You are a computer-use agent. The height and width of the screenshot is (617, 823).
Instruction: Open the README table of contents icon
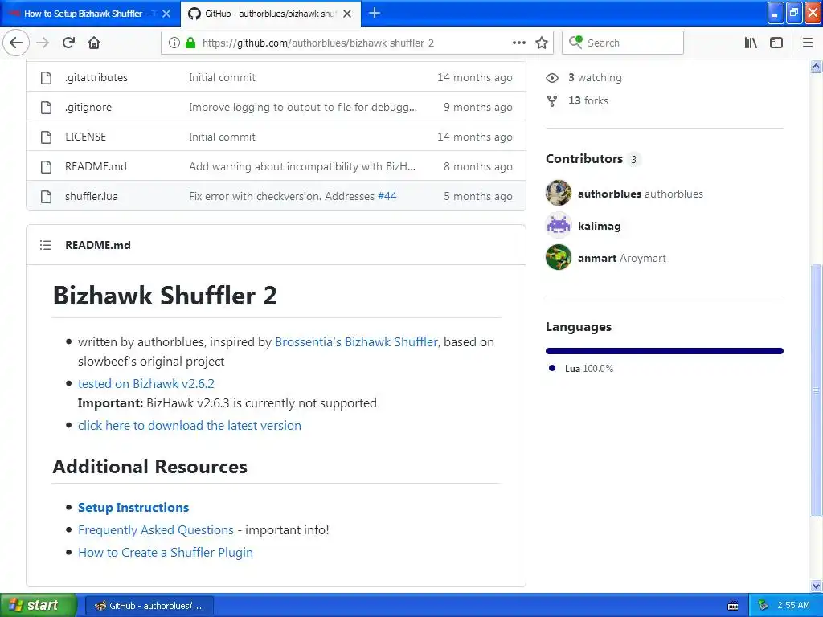(46, 245)
